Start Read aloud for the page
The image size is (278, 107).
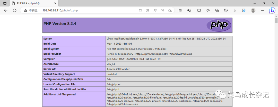155,11
